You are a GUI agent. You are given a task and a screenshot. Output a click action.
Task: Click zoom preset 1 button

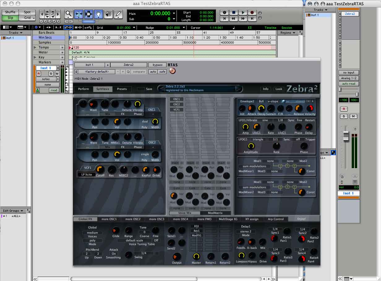point(41,21)
